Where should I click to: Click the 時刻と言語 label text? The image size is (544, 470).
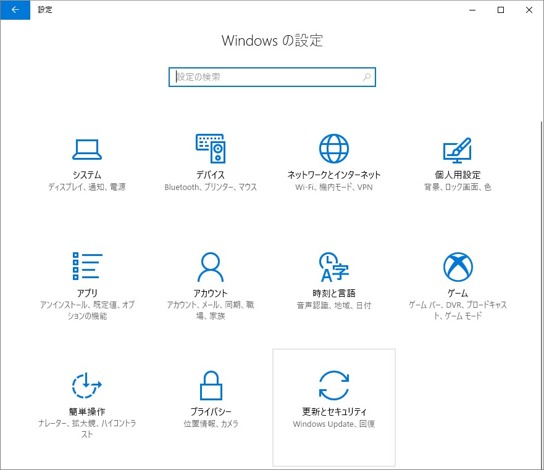334,293
